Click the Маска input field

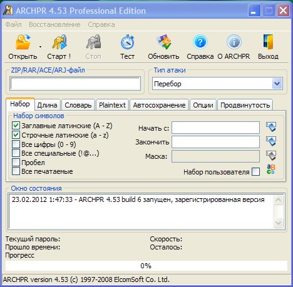[x=215, y=156]
